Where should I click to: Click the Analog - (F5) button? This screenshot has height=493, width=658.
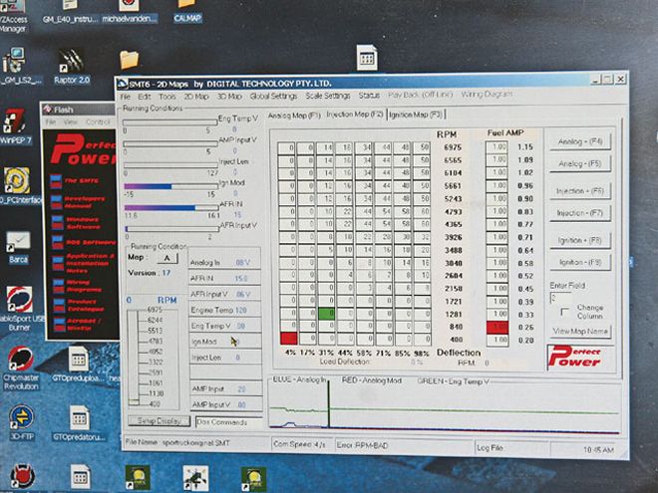pos(580,164)
